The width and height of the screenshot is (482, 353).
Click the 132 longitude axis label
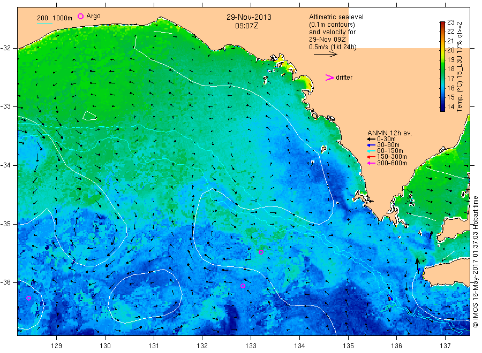(x=202, y=346)
